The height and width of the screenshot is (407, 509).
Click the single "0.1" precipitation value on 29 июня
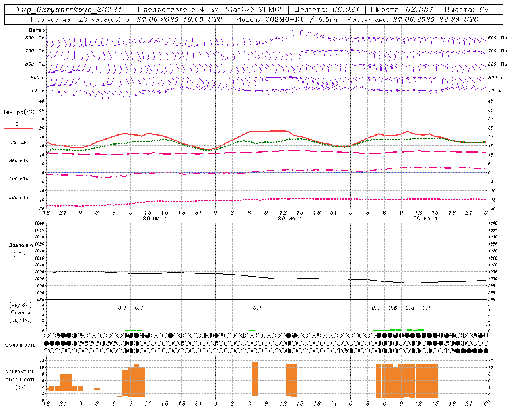pos(257,308)
